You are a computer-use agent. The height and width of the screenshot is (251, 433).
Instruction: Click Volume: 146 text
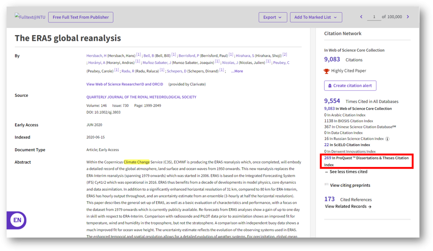96,105
